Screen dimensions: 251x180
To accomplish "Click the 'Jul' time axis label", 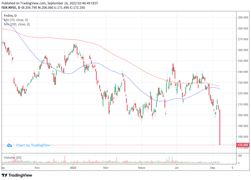I will pyautogui.click(x=177, y=168).
